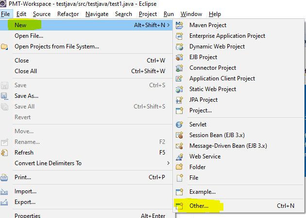Screen dimensions: 306x218
Task: Click the Session Bean icon
Action: [179, 135]
